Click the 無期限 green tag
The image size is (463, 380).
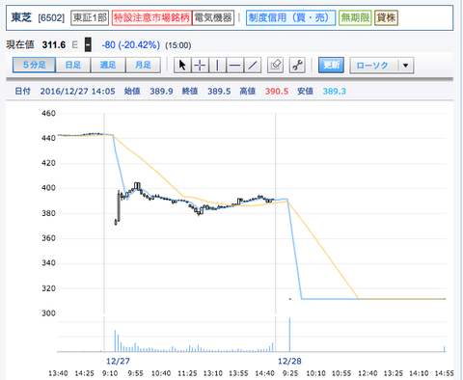(355, 17)
